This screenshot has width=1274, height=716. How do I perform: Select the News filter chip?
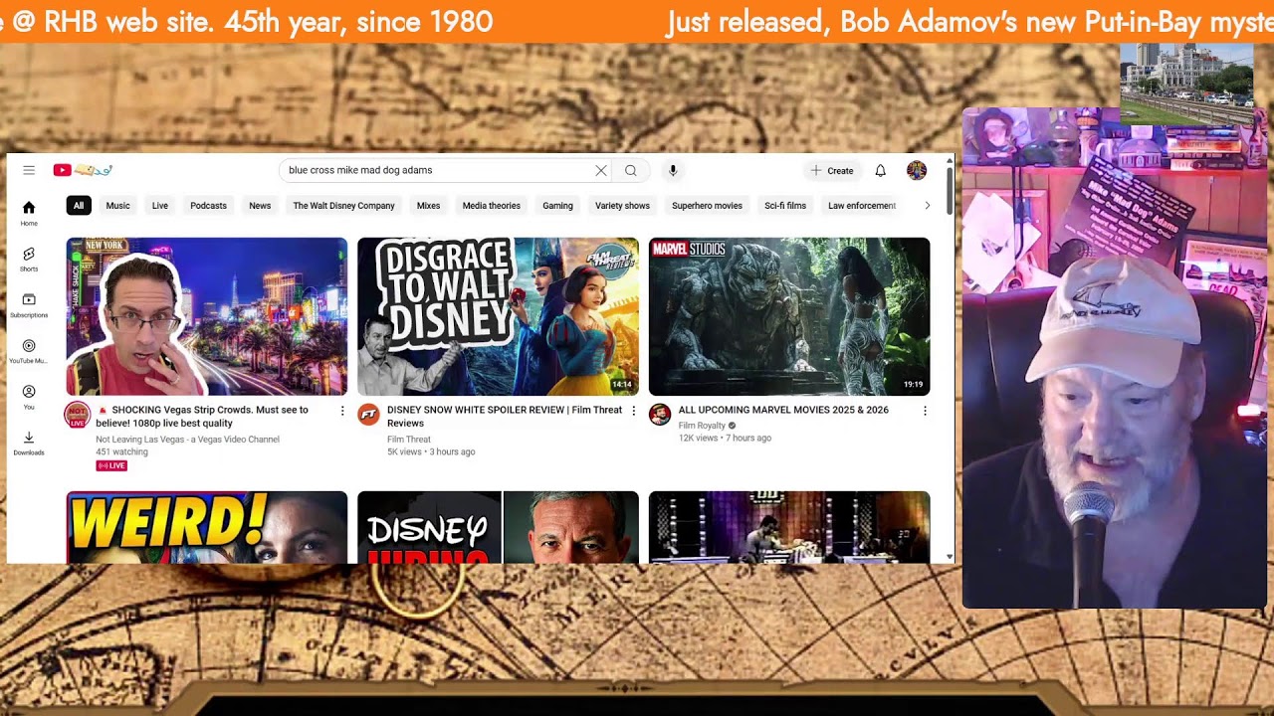260,206
